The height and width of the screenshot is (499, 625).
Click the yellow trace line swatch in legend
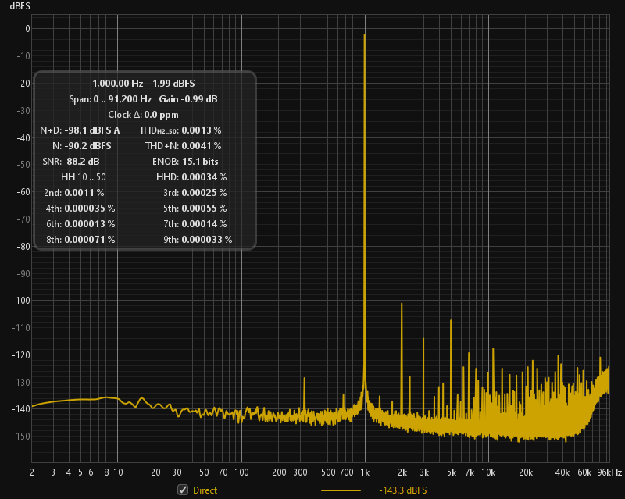click(x=341, y=490)
